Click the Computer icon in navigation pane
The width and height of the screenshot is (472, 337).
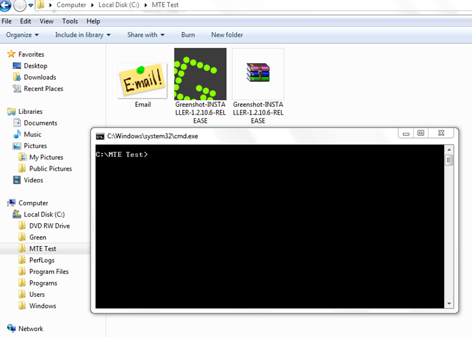click(x=11, y=202)
